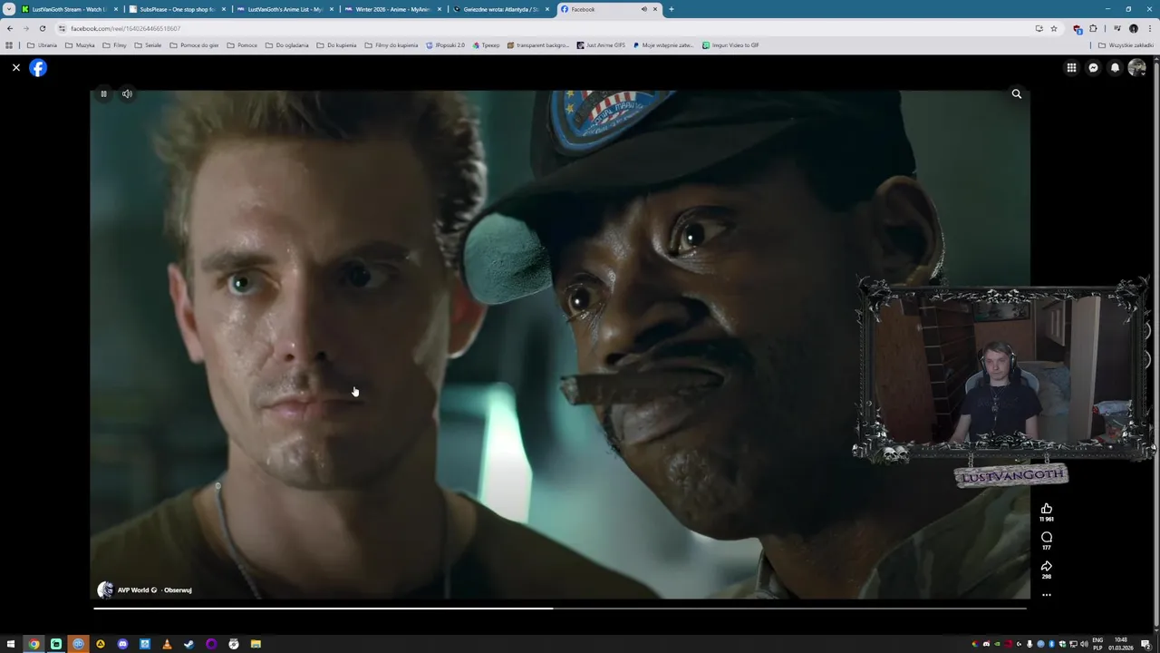Switch to Gwiezdne wrota Atlantyda tab

click(500, 9)
